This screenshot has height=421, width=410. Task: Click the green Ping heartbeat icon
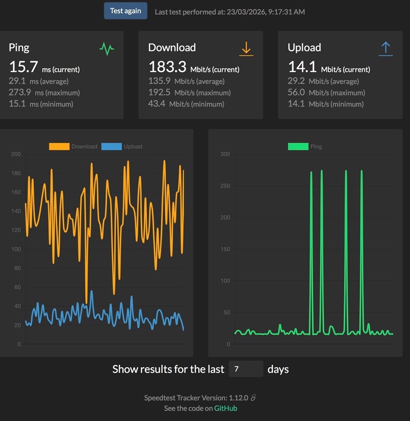(107, 48)
